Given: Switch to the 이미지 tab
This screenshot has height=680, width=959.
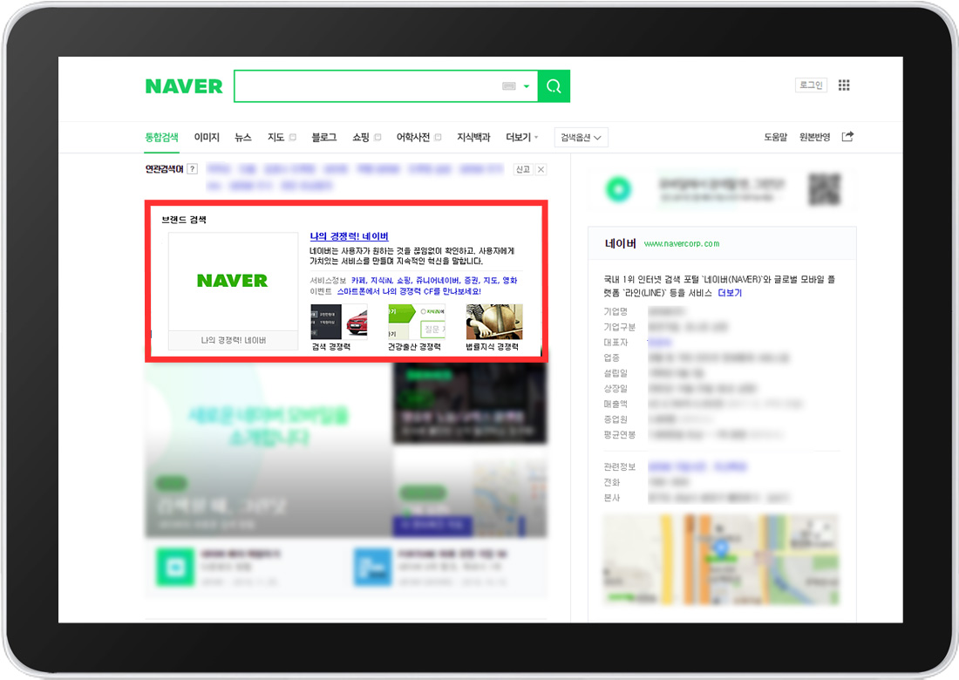Looking at the screenshot, I should 207,138.
